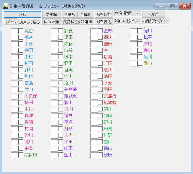Click the name 細川

(29, 70)
